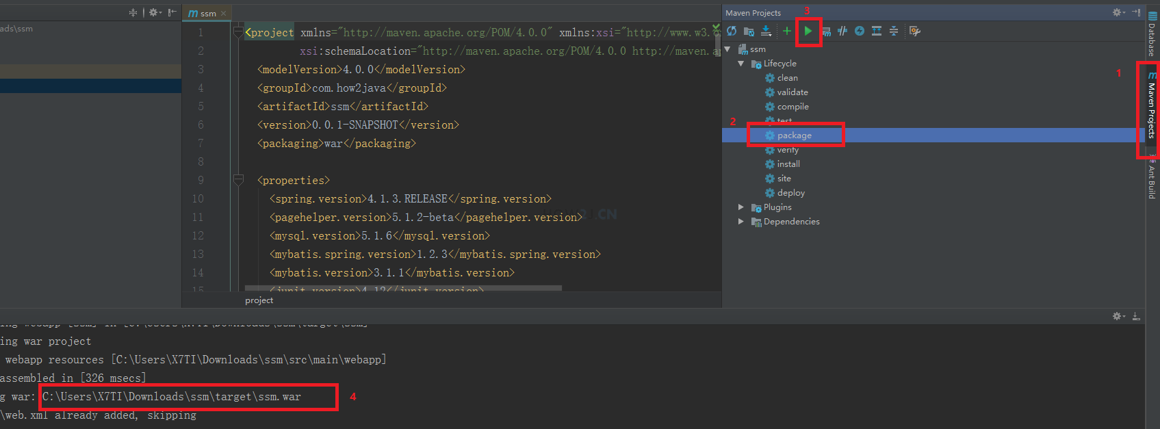Image resolution: width=1160 pixels, height=429 pixels.
Task: Open the Maven Projects side tab
Action: [1152, 105]
